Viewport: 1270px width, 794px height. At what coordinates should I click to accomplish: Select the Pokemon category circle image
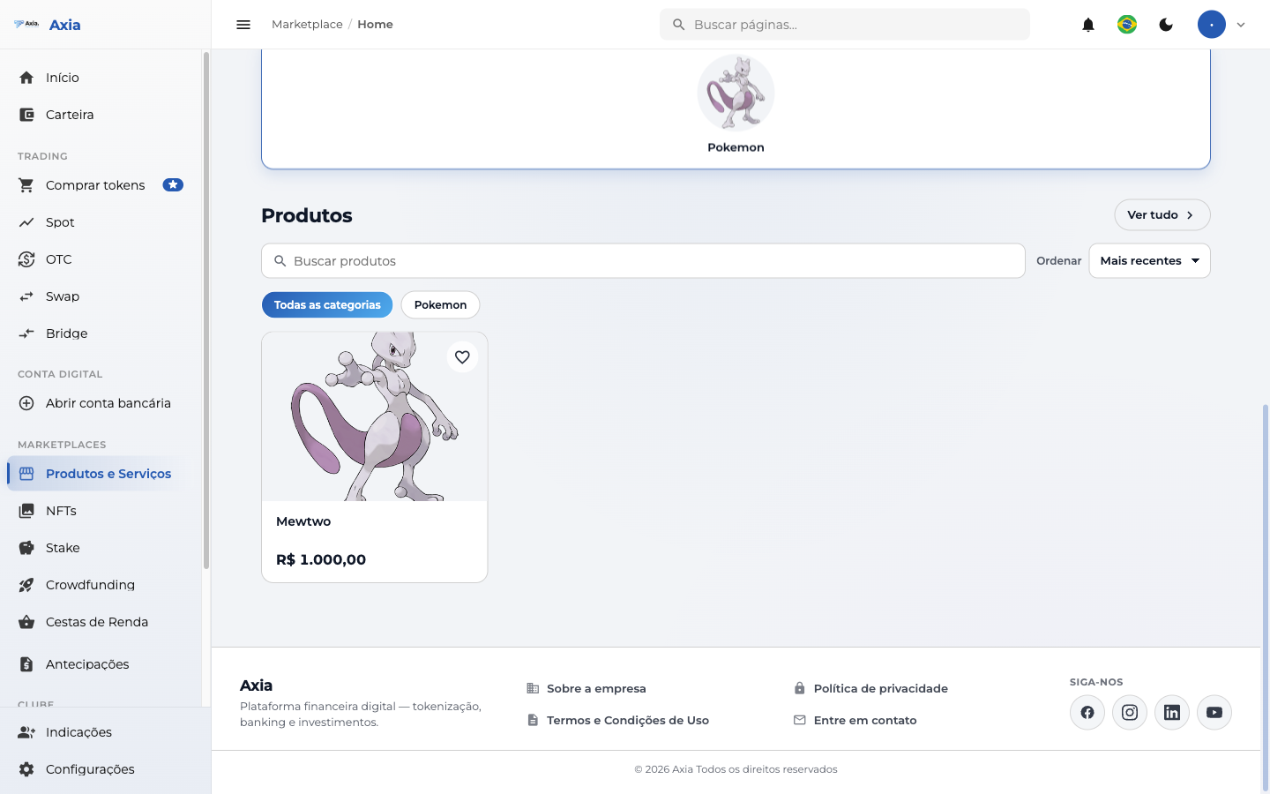736,94
